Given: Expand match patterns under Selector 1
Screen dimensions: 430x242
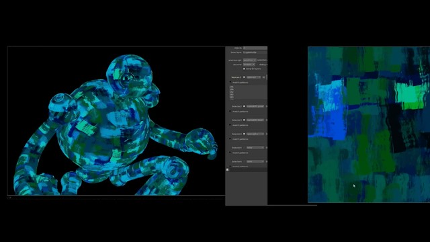Looking at the screenshot, I should pyautogui.click(x=230, y=82).
